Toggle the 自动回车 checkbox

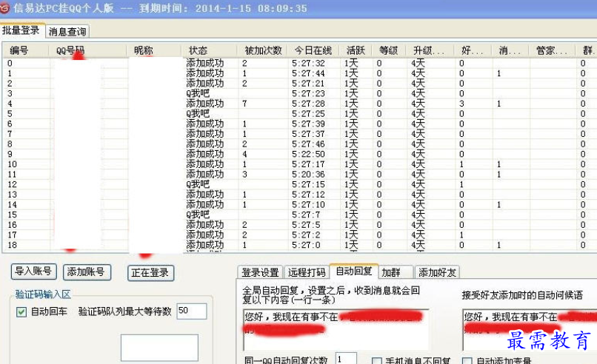click(x=21, y=312)
